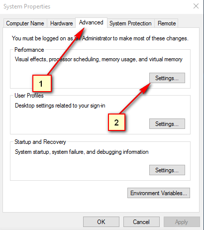Click the greyed-out Apply button
This screenshot has height=230, width=204.
tap(182, 222)
